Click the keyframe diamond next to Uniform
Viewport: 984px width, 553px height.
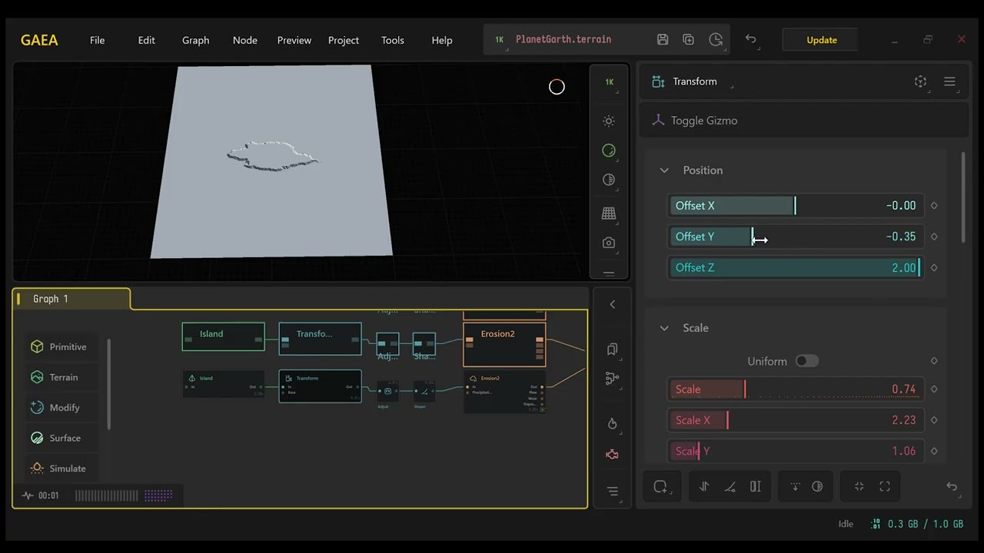(x=934, y=361)
